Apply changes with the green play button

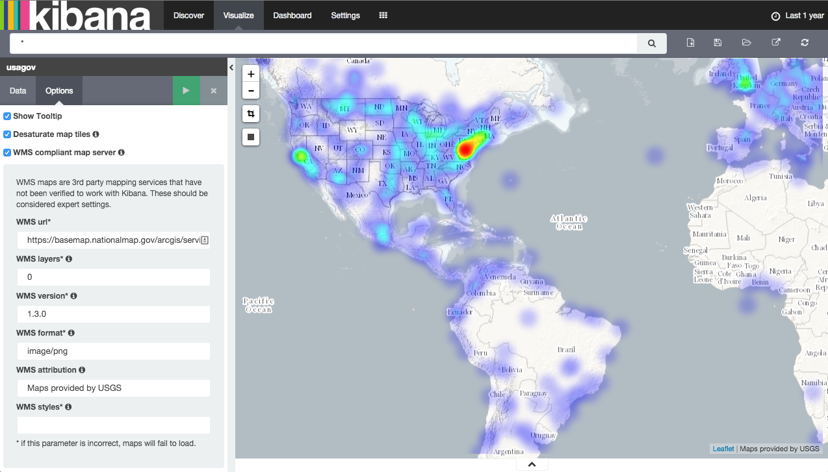186,90
